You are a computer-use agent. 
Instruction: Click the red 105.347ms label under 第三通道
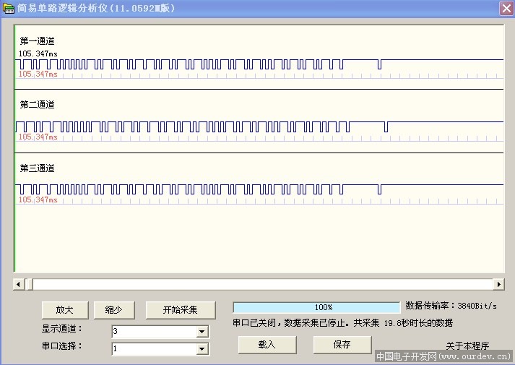coord(38,199)
